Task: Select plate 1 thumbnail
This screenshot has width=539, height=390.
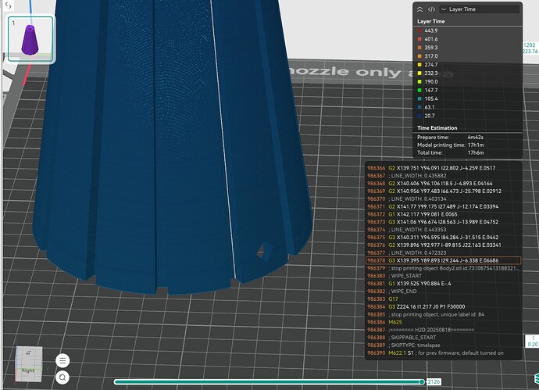Action: point(30,39)
